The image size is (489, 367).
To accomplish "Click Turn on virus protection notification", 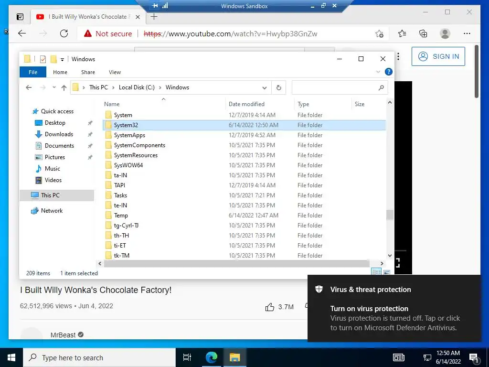I will pyautogui.click(x=394, y=308).
